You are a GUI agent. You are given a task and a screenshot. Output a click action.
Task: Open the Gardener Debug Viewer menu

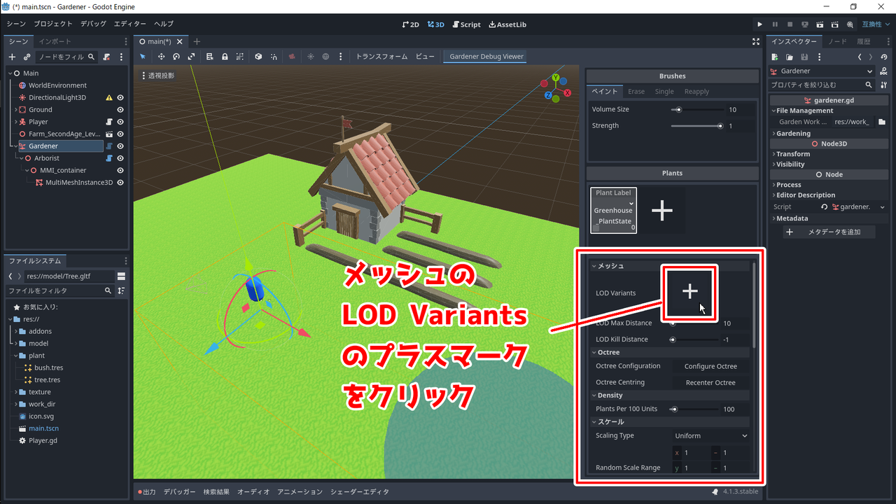click(x=486, y=57)
